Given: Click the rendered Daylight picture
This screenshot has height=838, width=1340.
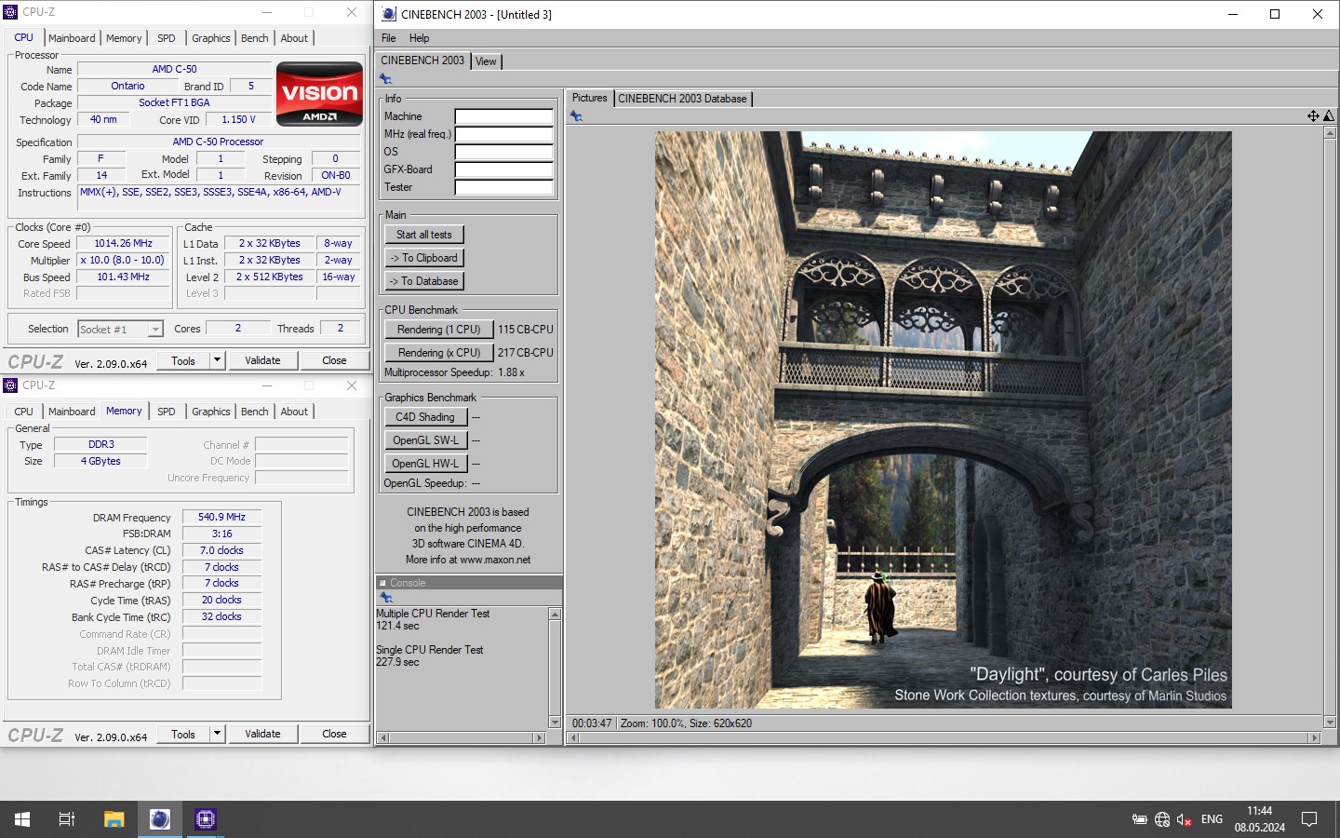Looking at the screenshot, I should pyautogui.click(x=943, y=420).
